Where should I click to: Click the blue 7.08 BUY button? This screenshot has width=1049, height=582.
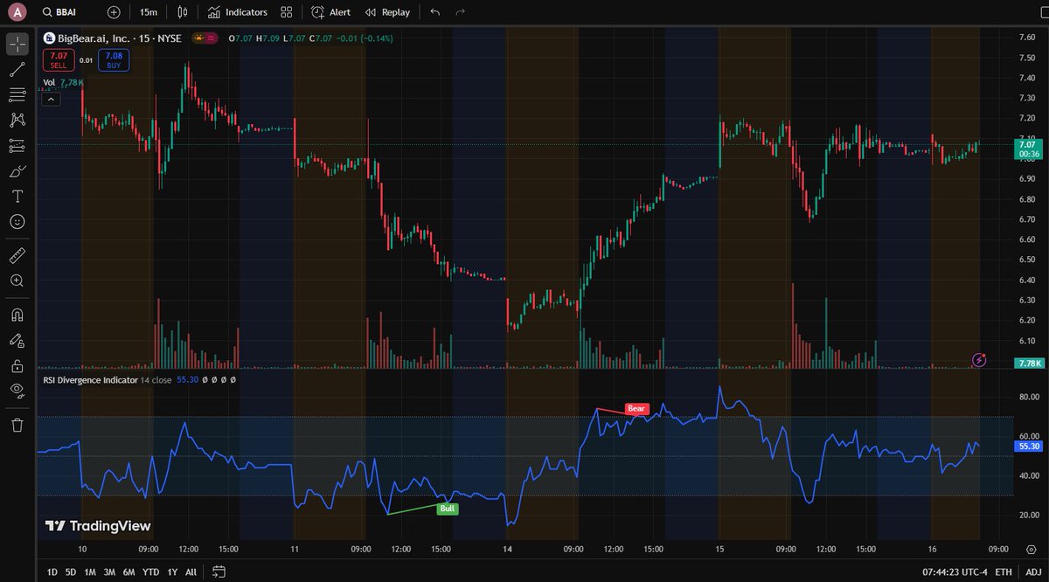tap(115, 60)
